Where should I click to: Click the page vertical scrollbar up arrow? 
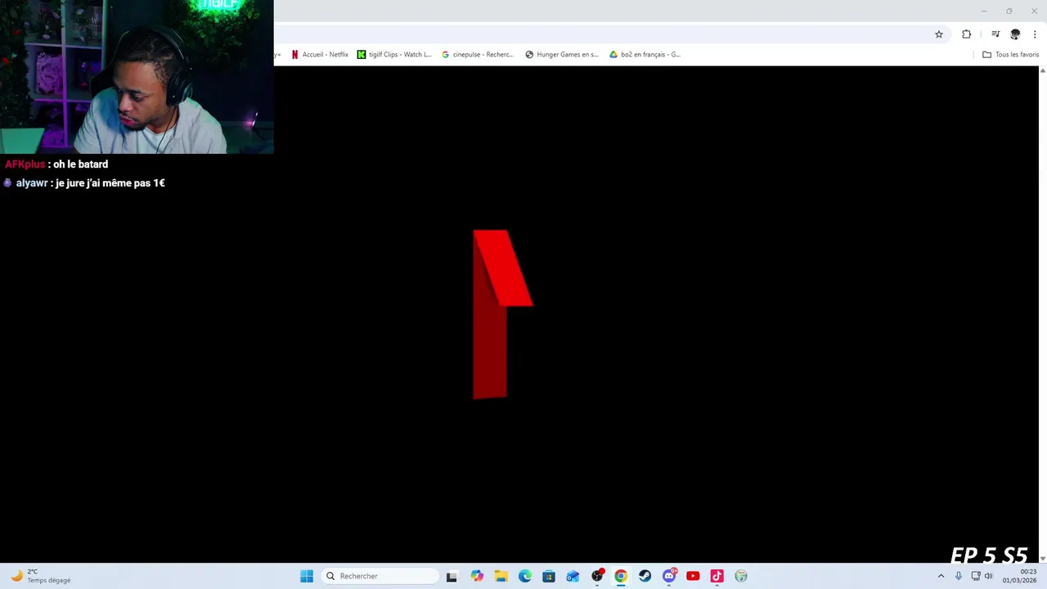[x=1042, y=71]
